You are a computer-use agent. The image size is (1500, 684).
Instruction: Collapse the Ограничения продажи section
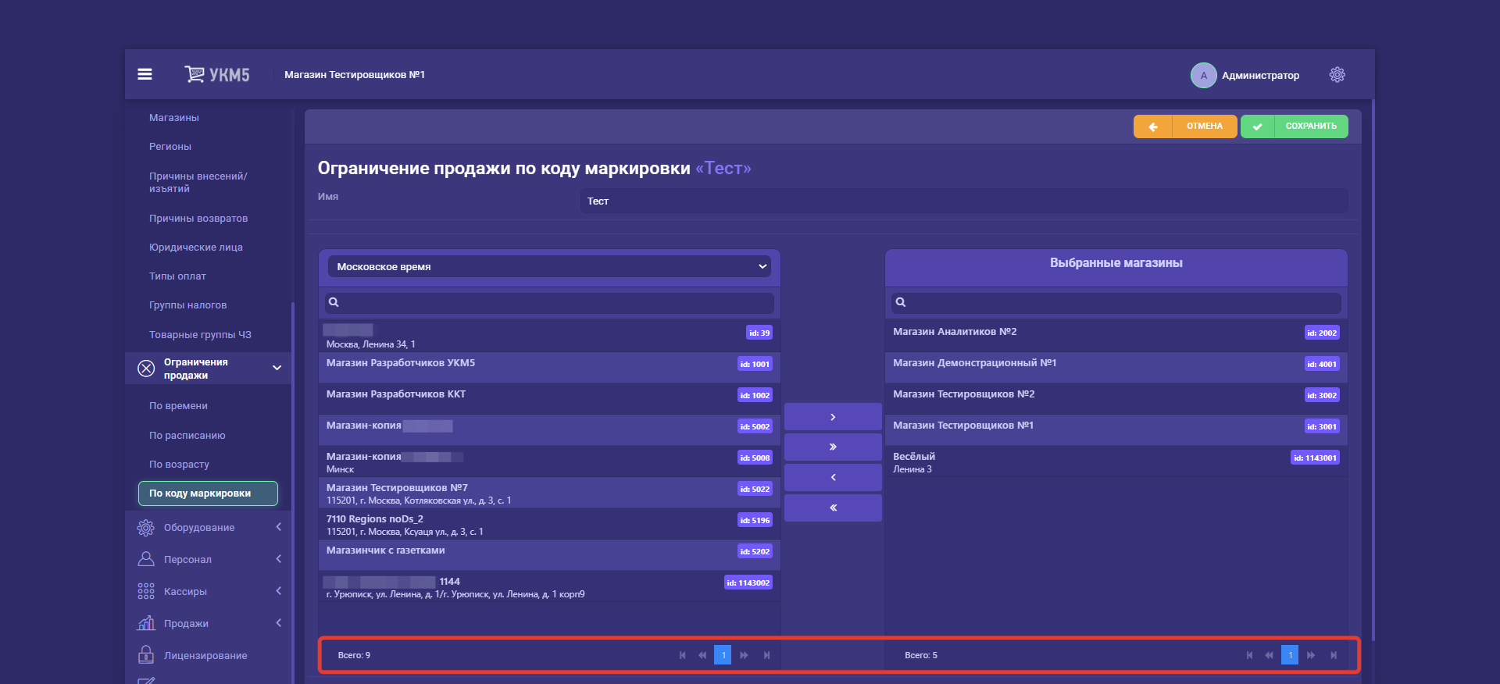tap(277, 369)
